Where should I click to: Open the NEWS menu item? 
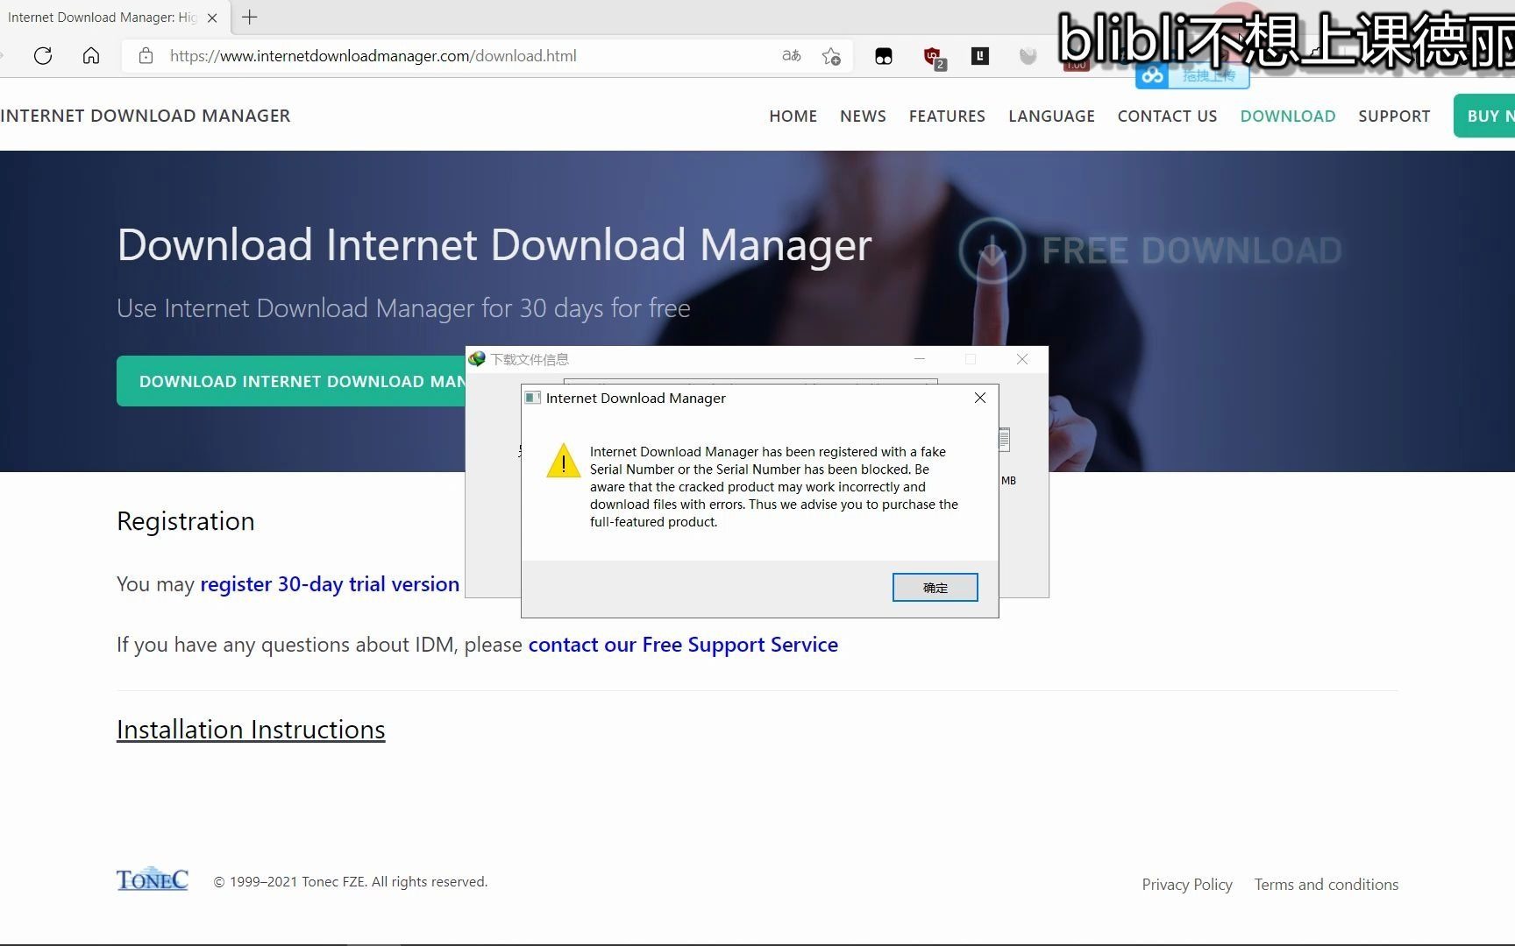pos(863,116)
